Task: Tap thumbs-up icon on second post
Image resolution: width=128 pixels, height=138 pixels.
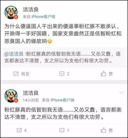Action: (x=103, y=130)
